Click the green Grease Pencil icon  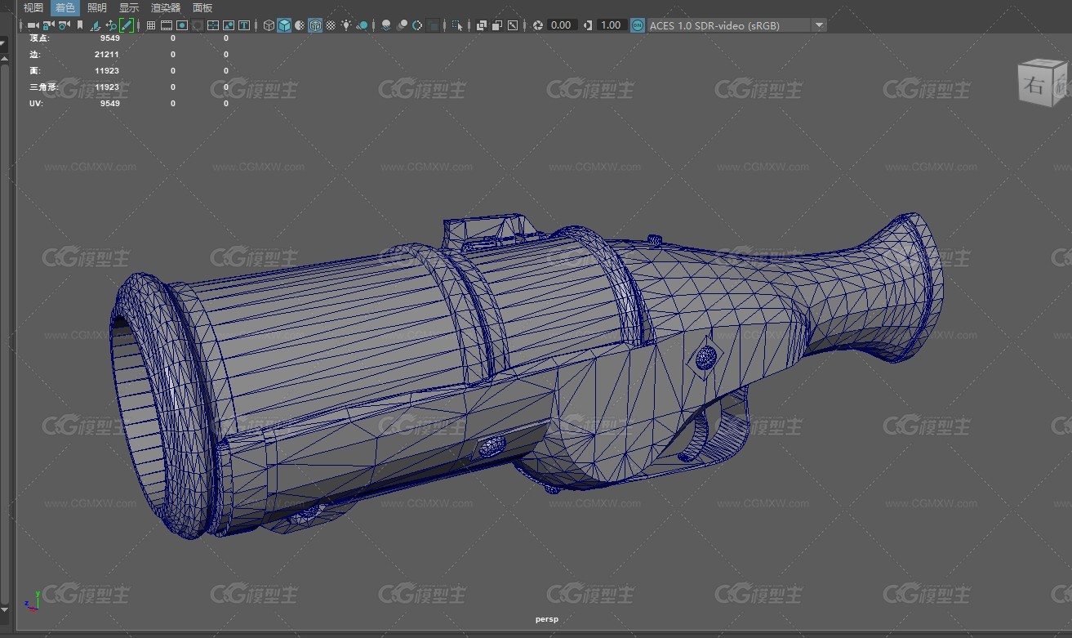click(127, 25)
